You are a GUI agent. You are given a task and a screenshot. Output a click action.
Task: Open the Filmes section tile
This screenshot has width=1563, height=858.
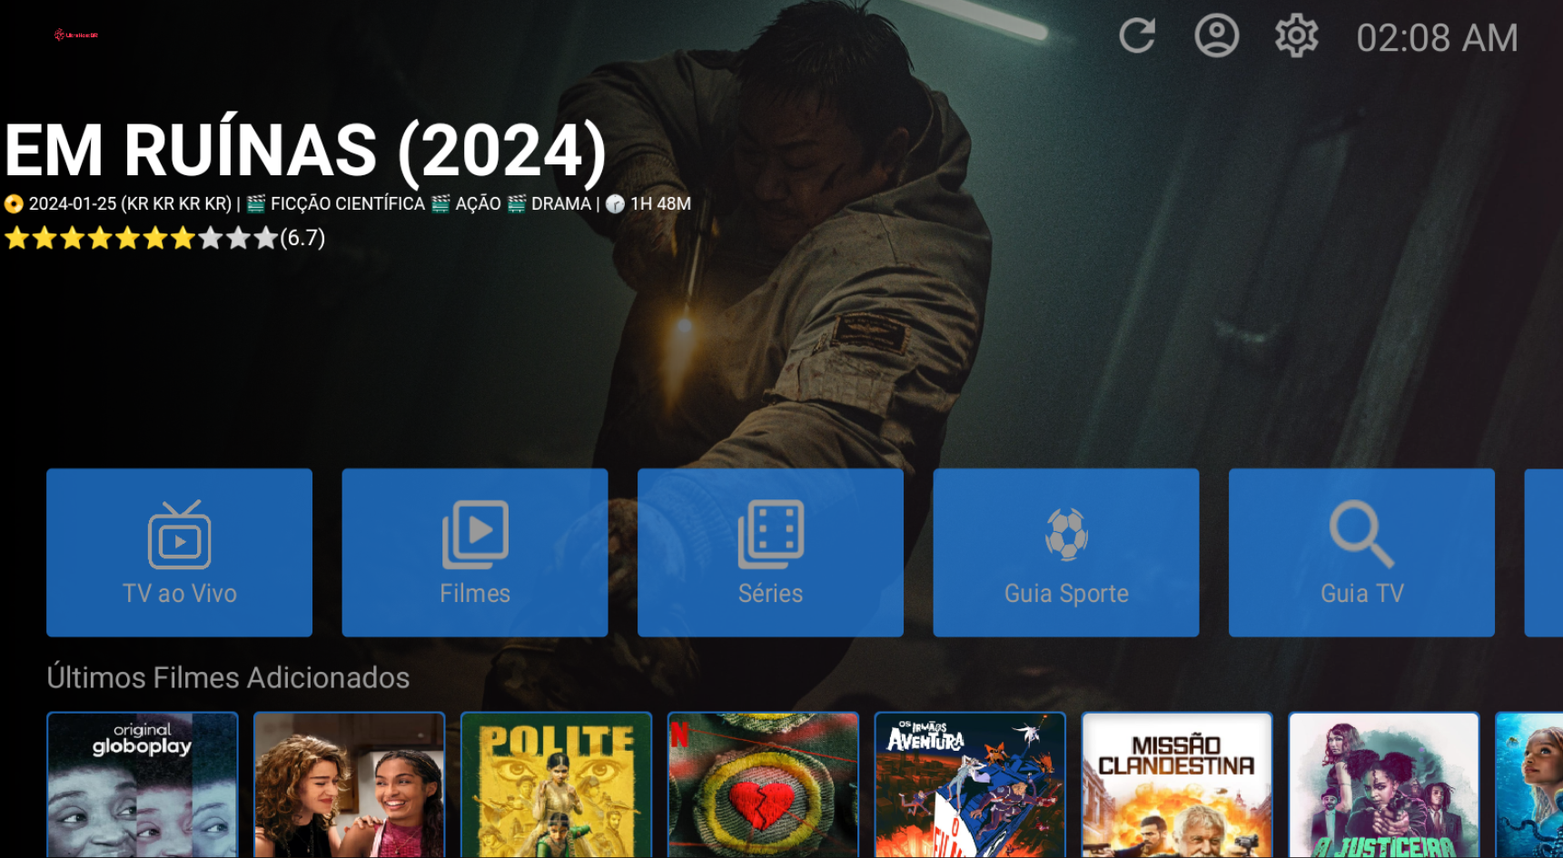click(x=474, y=552)
